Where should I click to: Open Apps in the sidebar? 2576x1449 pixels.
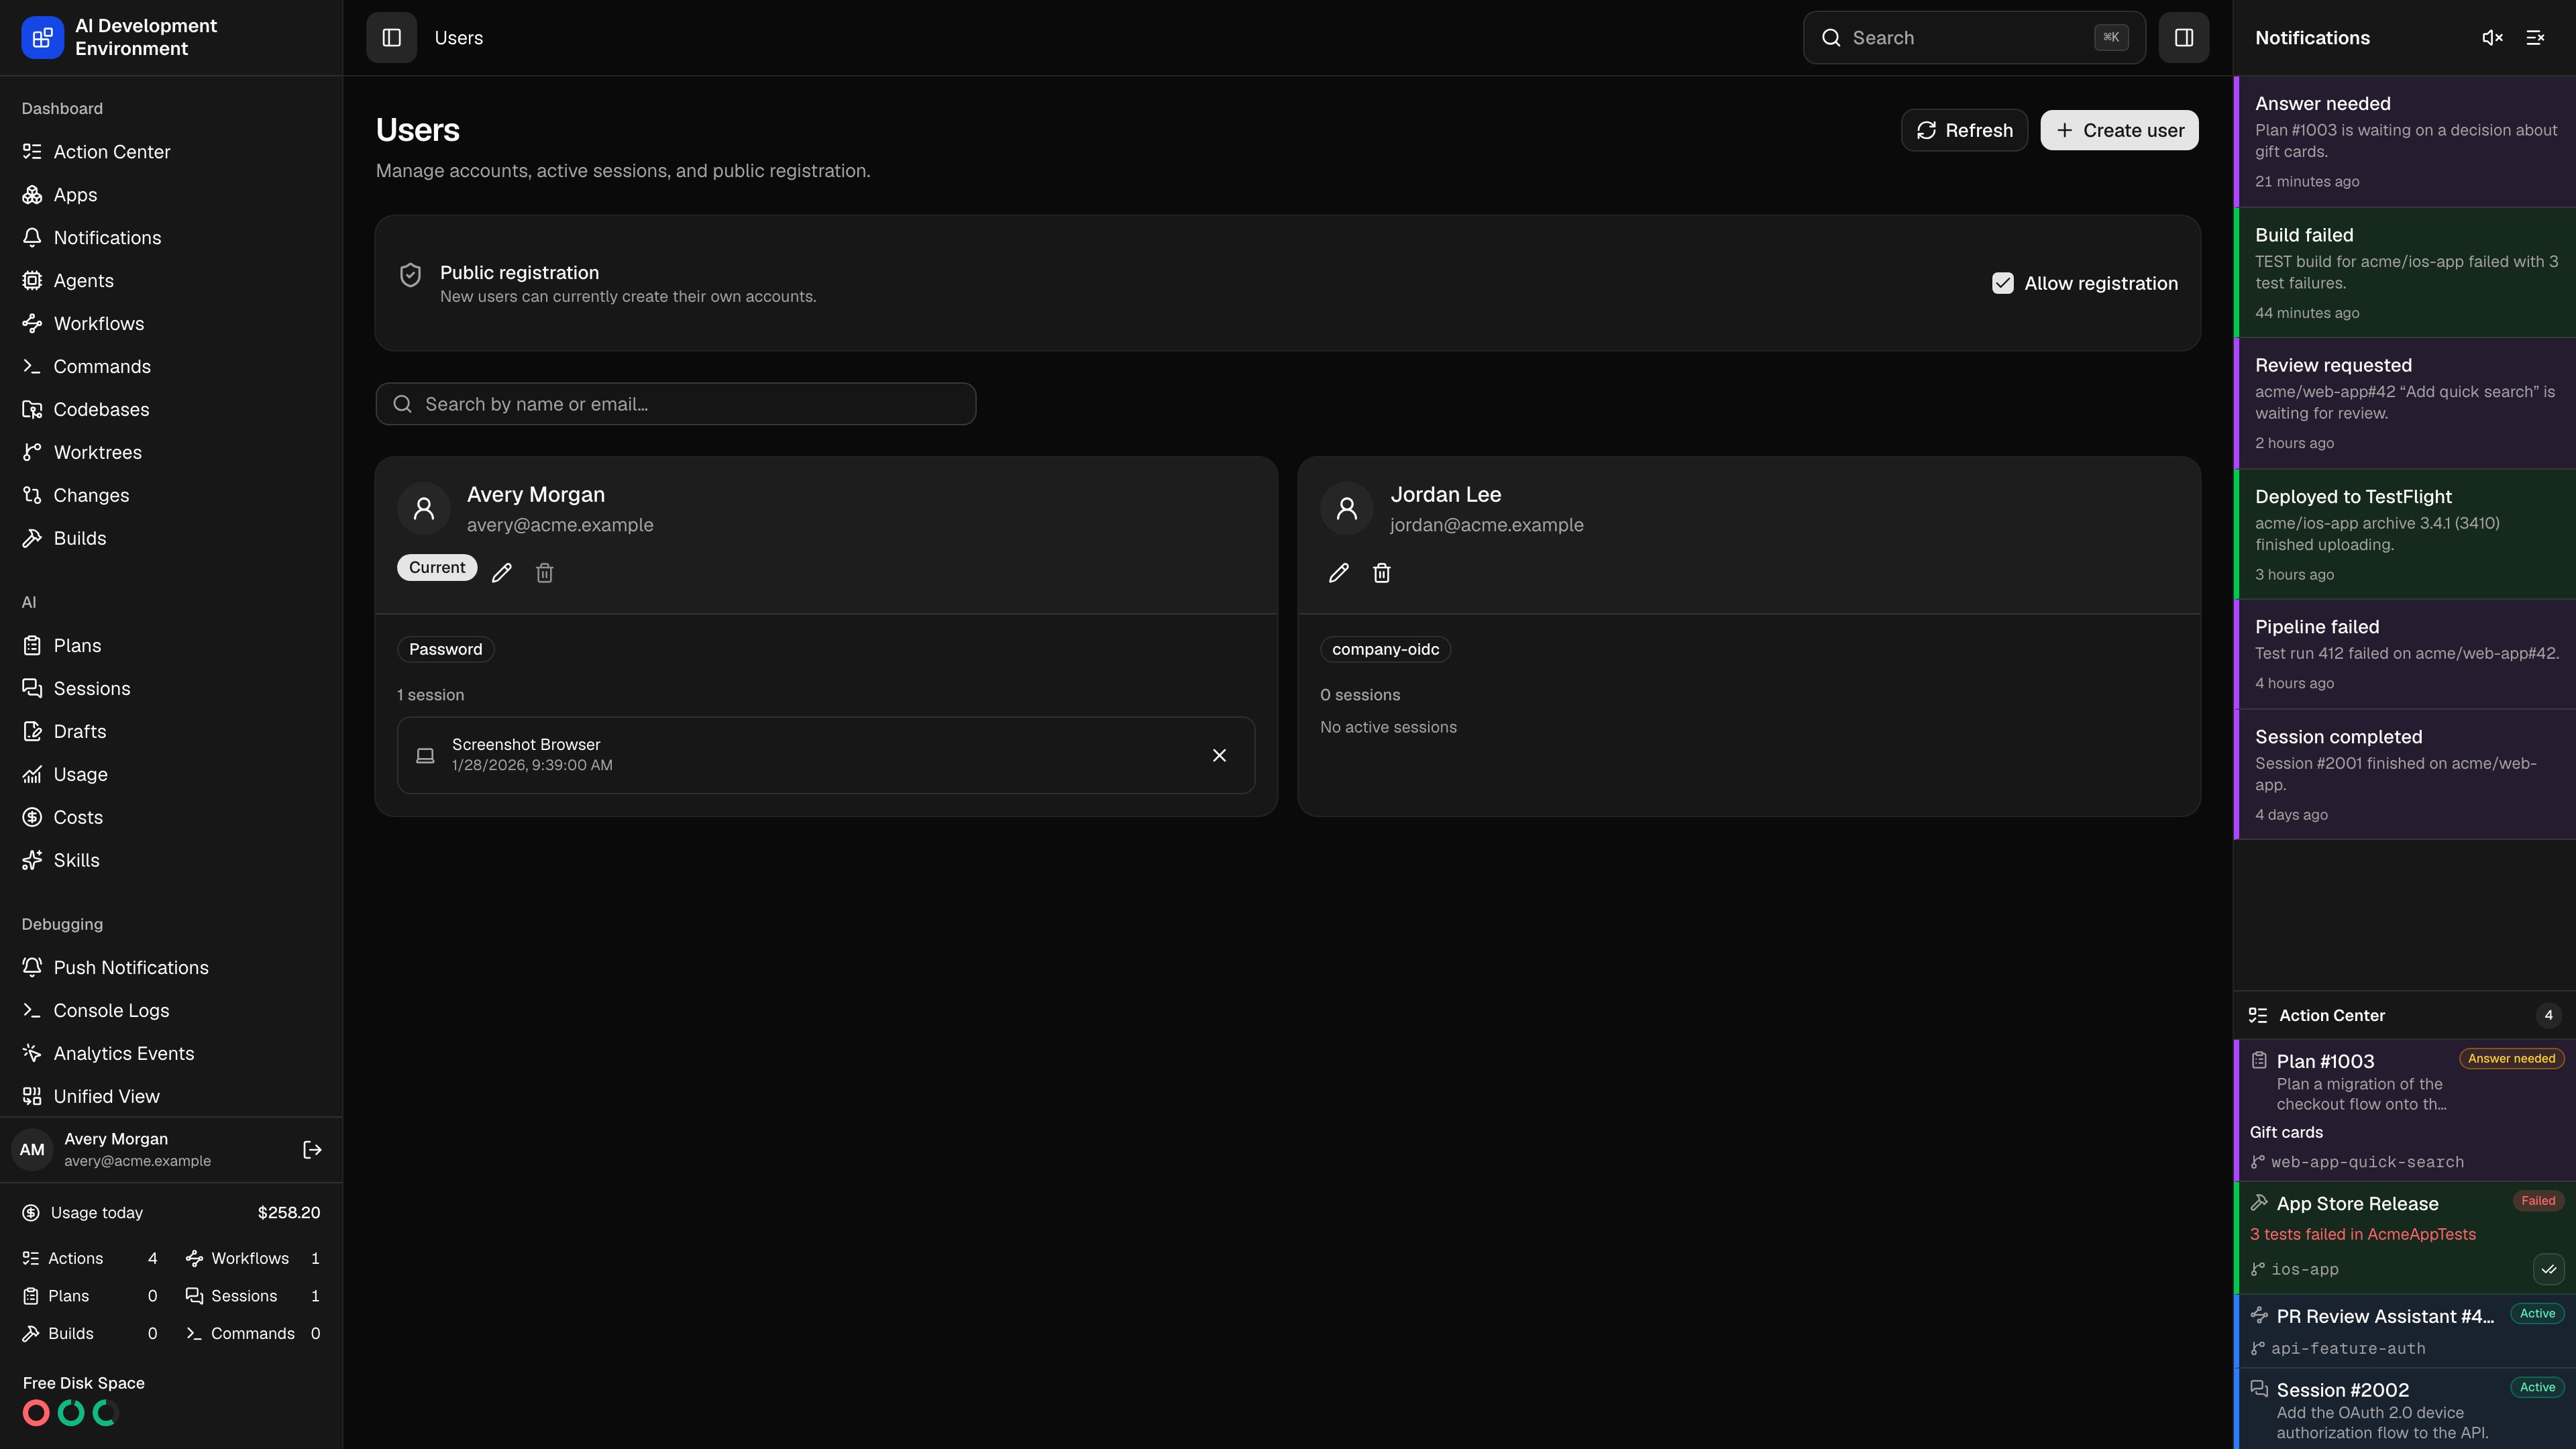171,195
